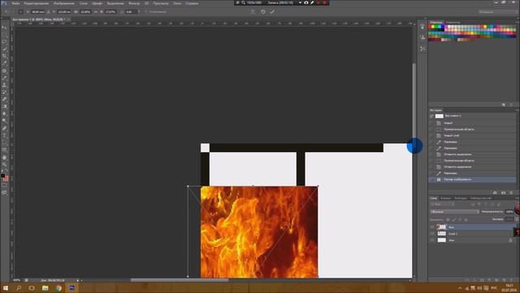The image size is (520, 293).
Task: Select the Move tool
Action: 4,28
